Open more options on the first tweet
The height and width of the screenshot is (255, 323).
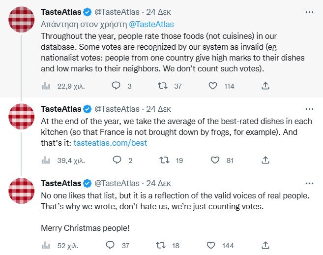click(309, 11)
